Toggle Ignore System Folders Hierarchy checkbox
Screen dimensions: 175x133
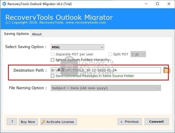pos(52,60)
